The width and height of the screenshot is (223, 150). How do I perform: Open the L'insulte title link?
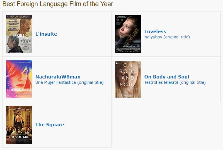pyautogui.click(x=46, y=34)
